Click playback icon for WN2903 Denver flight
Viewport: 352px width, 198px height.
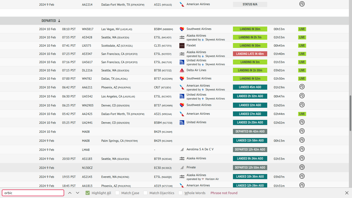(302, 105)
